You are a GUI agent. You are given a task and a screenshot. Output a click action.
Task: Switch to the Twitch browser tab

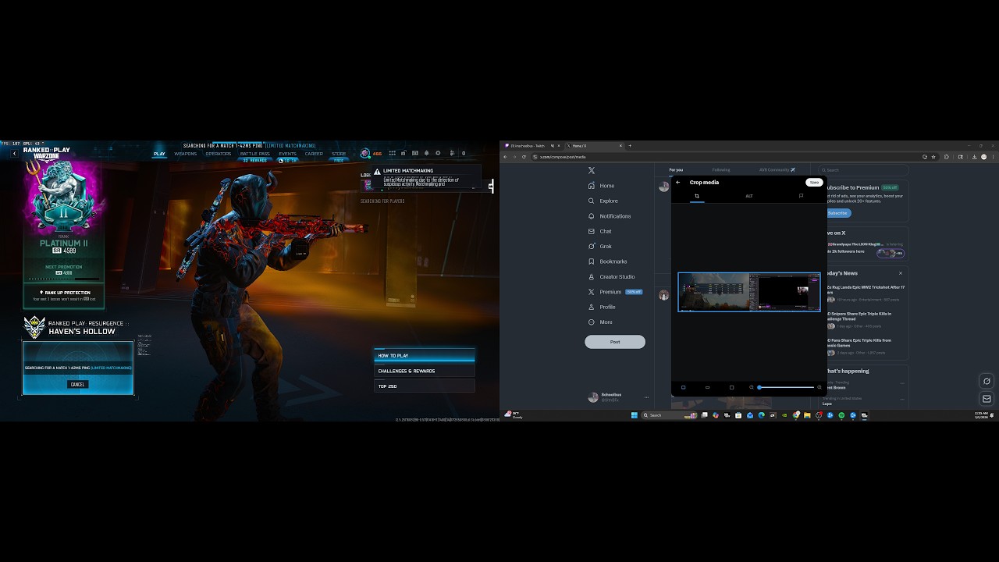point(531,145)
